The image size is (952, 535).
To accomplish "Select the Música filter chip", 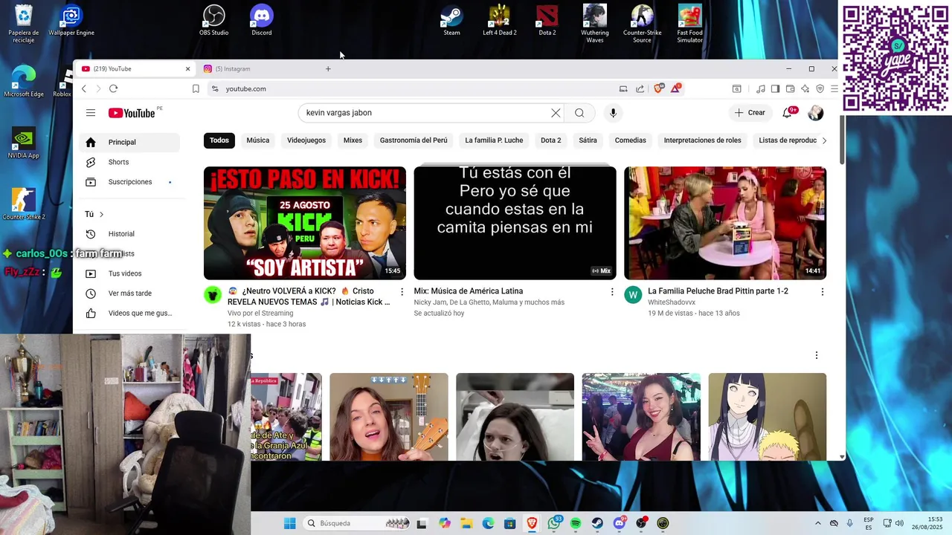I will click(x=258, y=140).
